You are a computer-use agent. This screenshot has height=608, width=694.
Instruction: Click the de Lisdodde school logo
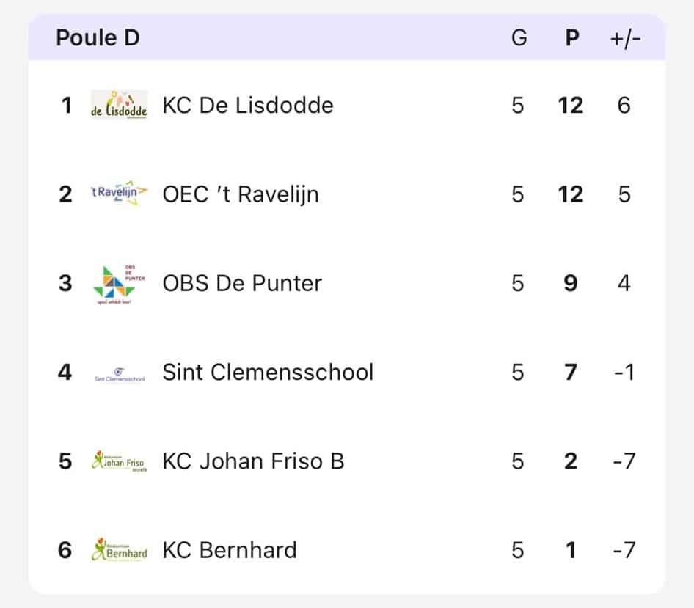coord(119,105)
